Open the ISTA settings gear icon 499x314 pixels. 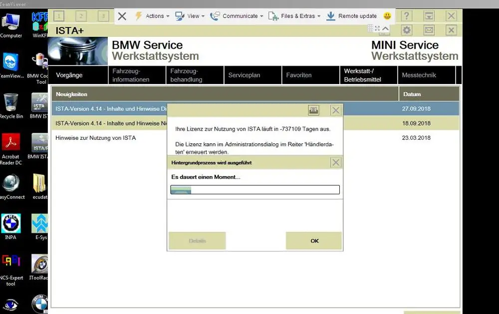[x=406, y=30]
